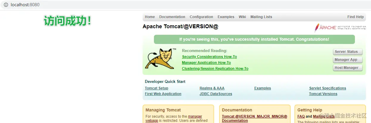
Task: Open Examples link under Developer Quick Start
Action: click(263, 88)
